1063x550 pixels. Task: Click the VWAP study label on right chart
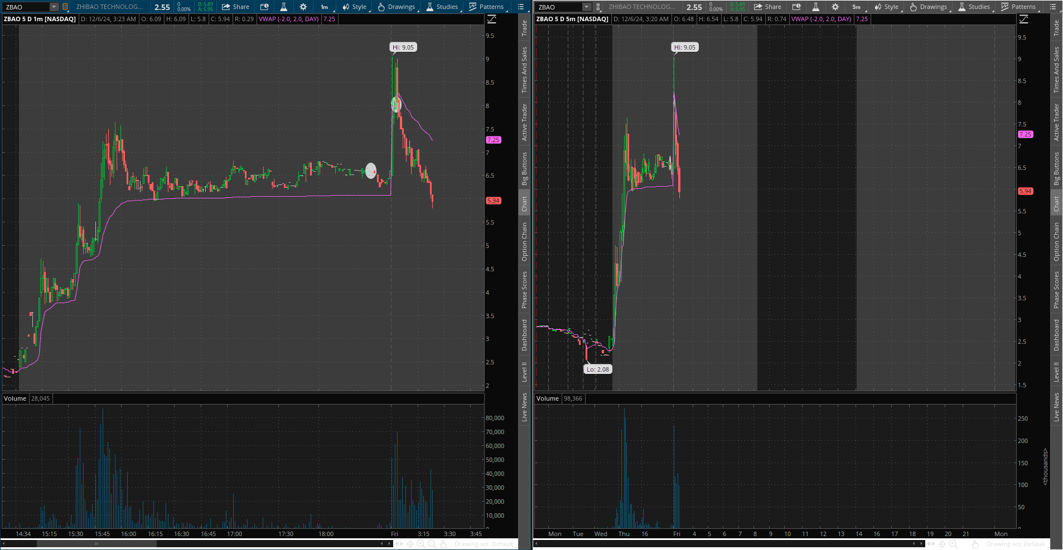click(x=821, y=19)
